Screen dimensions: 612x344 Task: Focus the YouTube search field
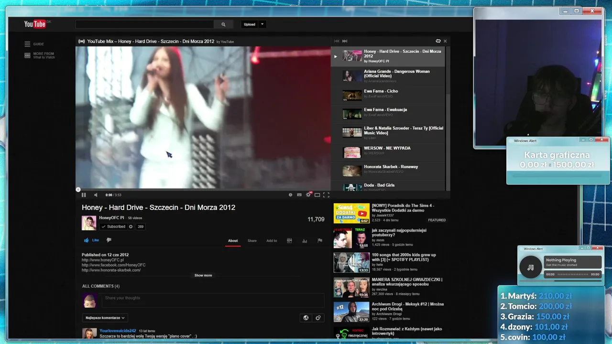(144, 24)
